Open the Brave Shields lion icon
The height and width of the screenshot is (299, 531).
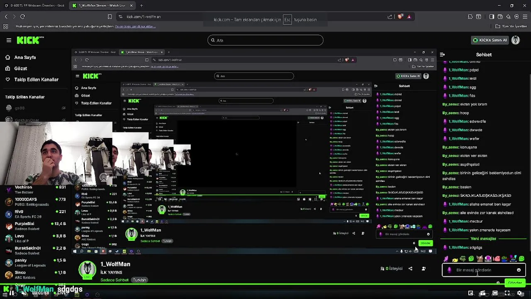[x=400, y=17]
